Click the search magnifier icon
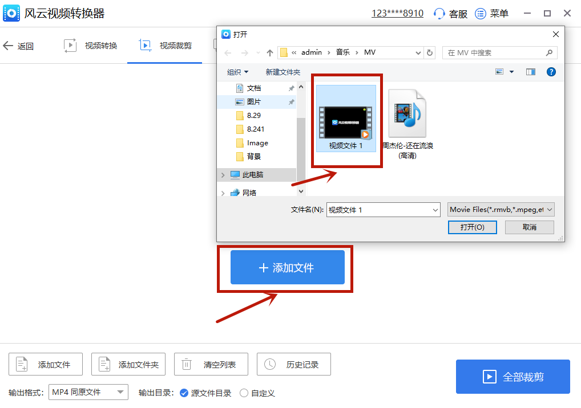This screenshot has height=408, width=581. click(x=549, y=53)
